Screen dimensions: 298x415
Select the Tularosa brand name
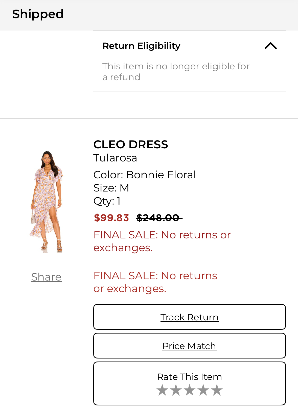pos(115,158)
